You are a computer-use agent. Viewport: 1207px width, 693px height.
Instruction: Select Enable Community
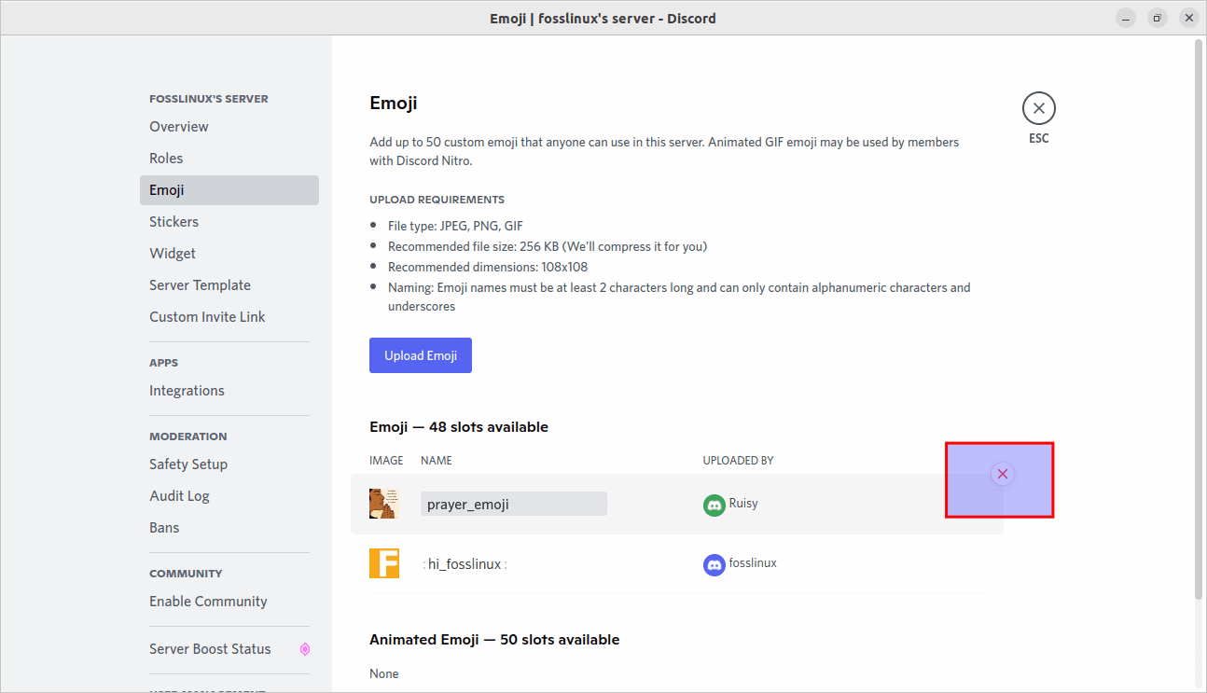click(229, 602)
